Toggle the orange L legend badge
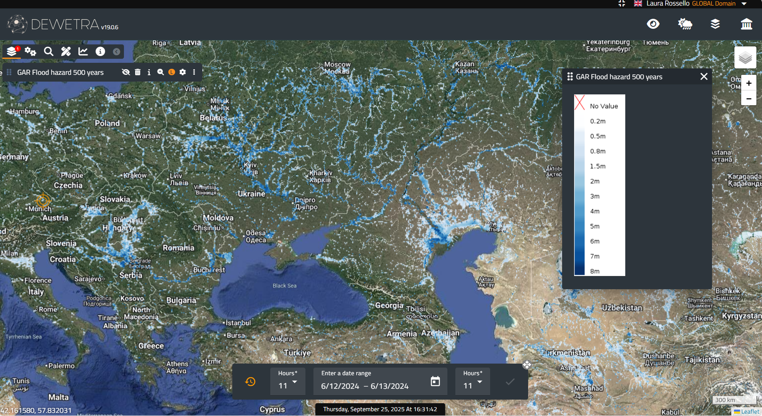Image resolution: width=762 pixels, height=416 pixels. (172, 72)
